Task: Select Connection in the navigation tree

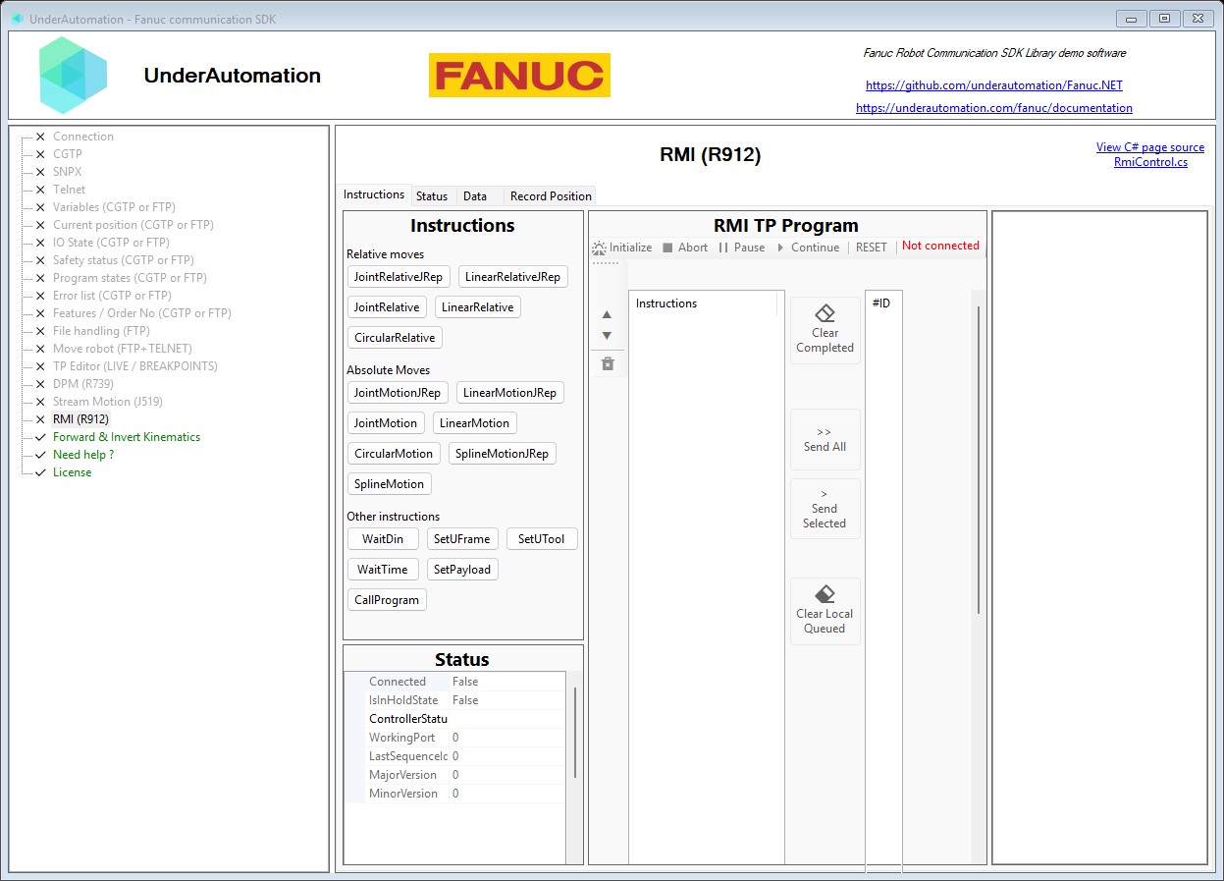Action: click(x=83, y=137)
